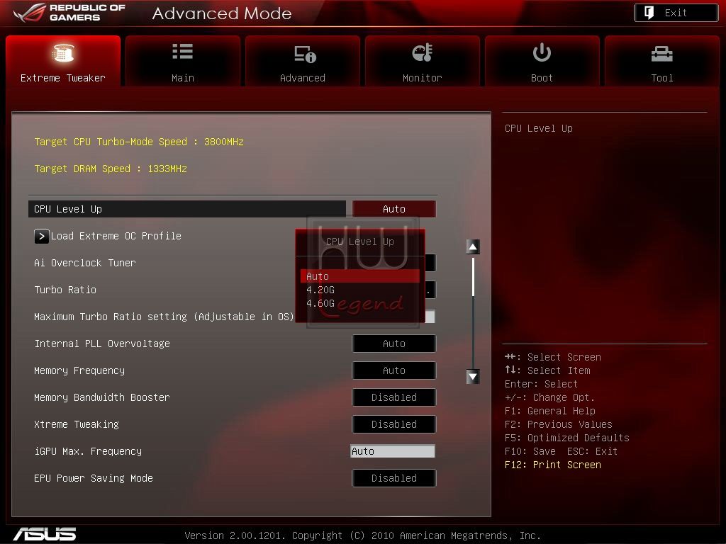This screenshot has width=726, height=544.
Task: Expand Load Extreme OC Profile arrow
Action: (x=41, y=237)
